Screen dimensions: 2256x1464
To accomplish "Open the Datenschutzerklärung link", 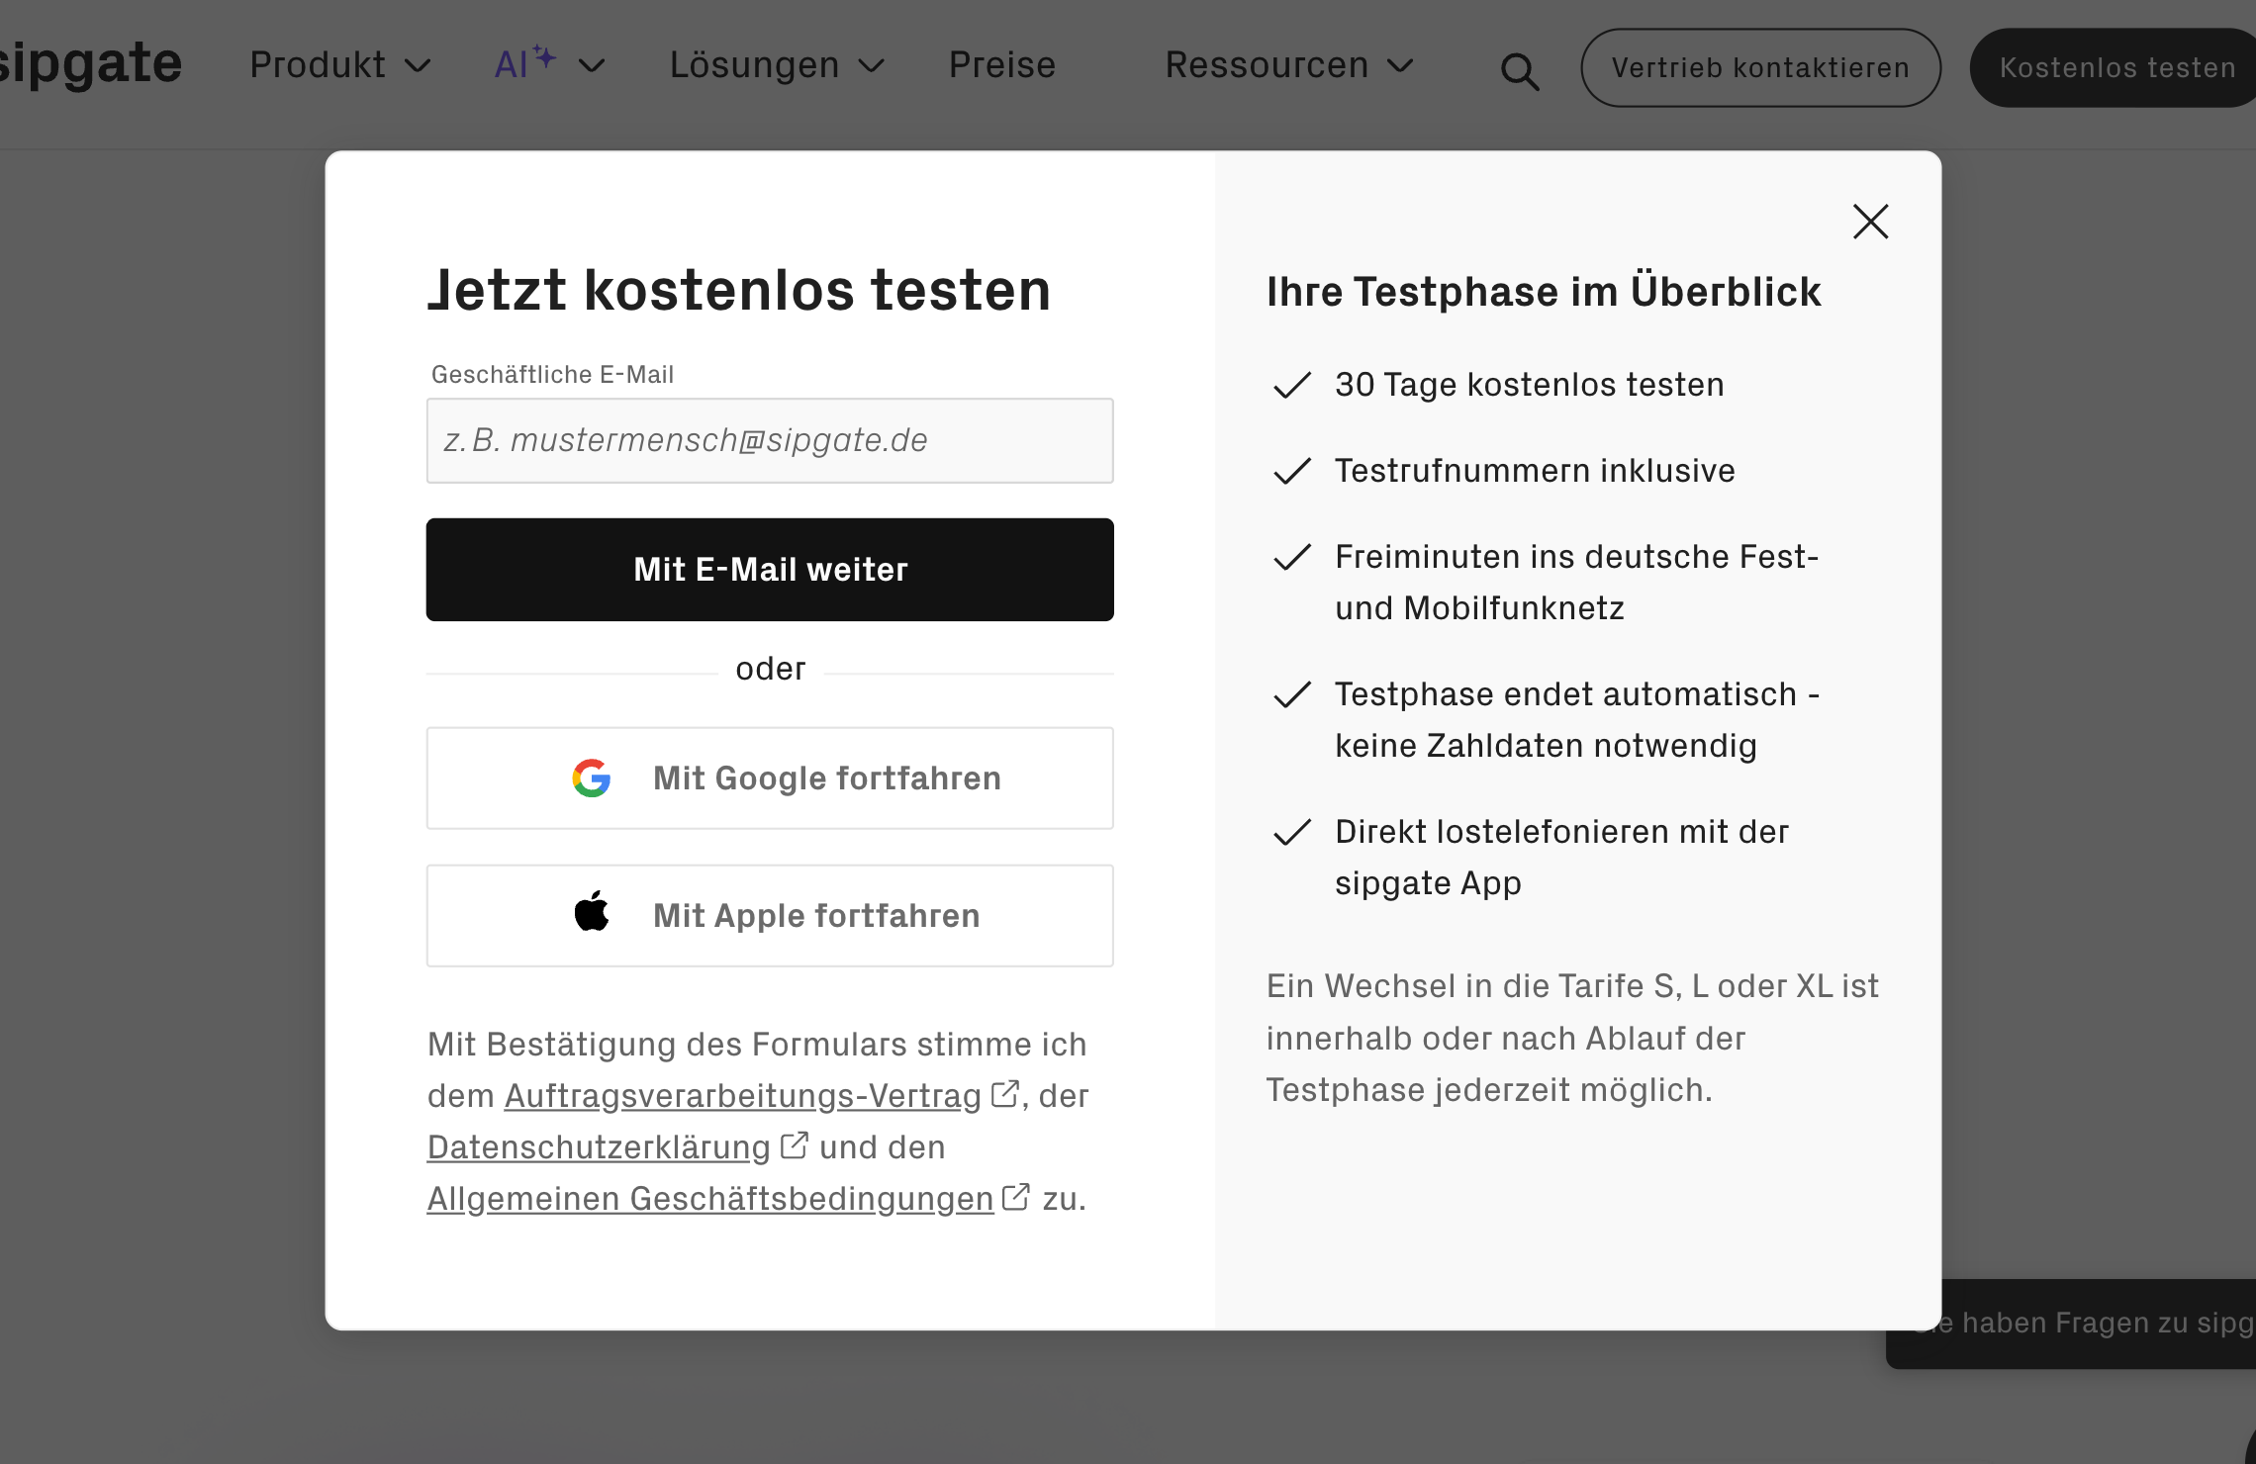I will click(599, 1147).
